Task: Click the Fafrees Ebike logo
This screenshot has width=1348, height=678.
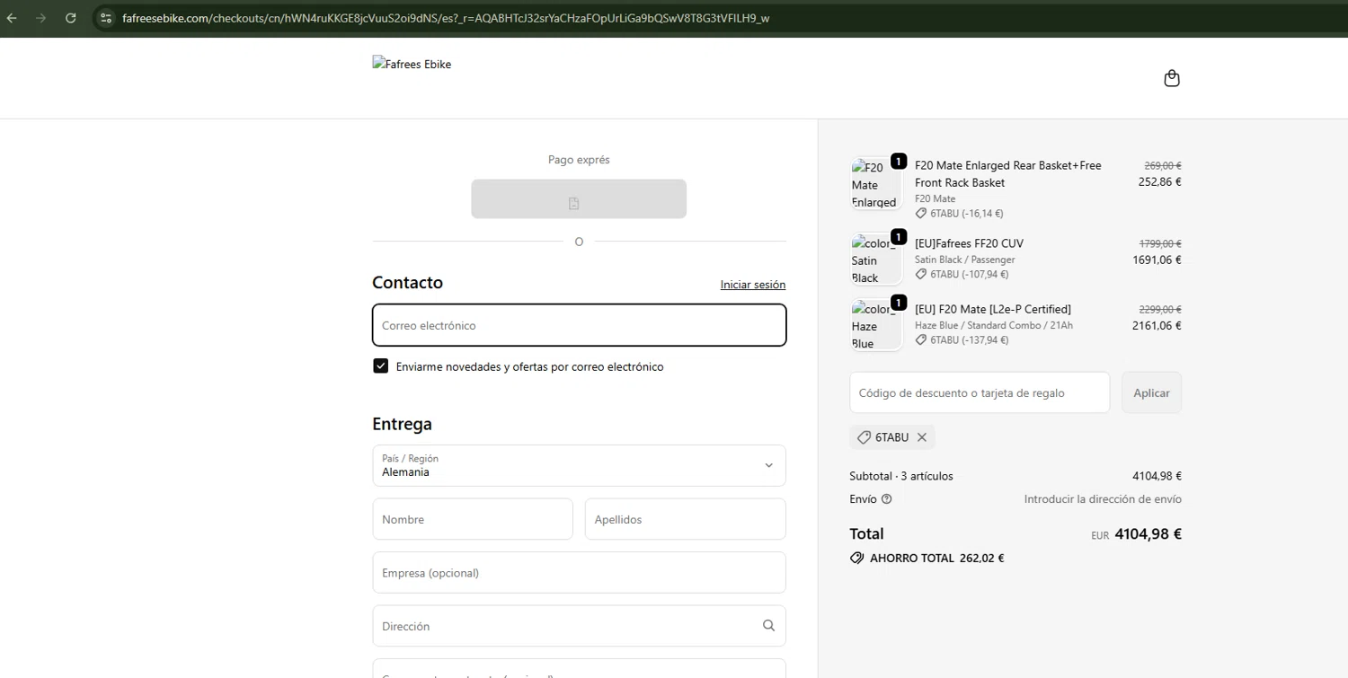Action: coord(412,65)
